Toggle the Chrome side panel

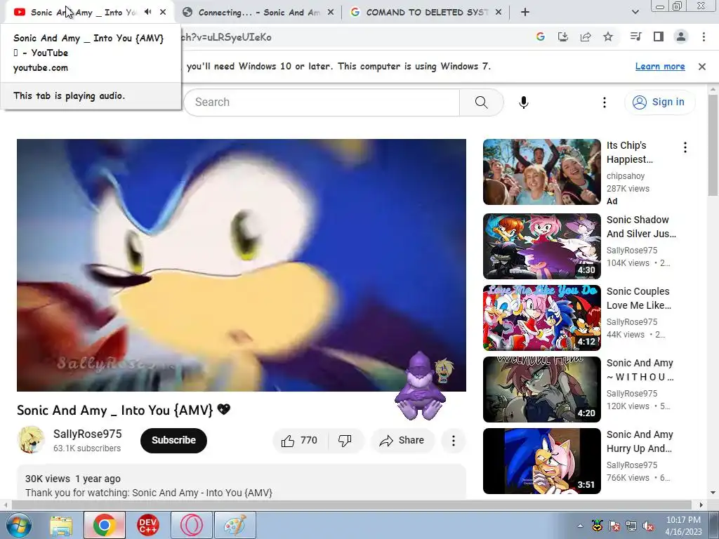(659, 36)
